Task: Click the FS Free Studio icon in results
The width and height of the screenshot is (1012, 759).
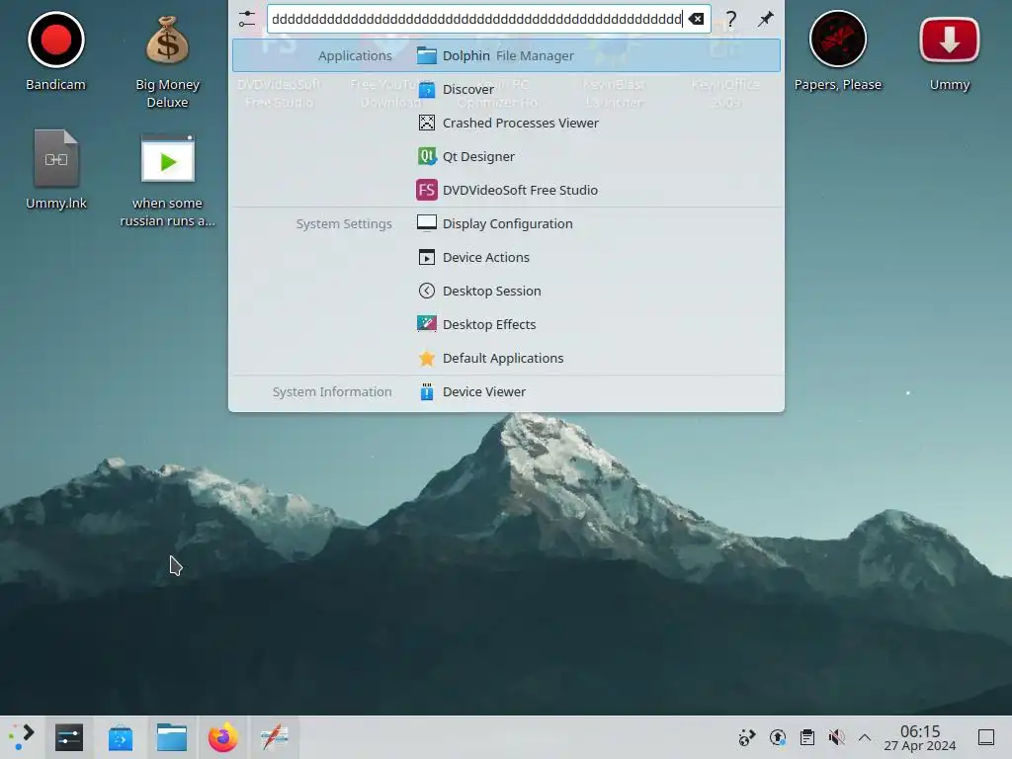Action: (x=427, y=190)
